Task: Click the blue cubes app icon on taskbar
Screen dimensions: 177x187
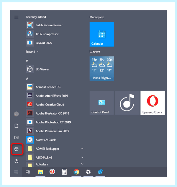Action: tap(101, 172)
